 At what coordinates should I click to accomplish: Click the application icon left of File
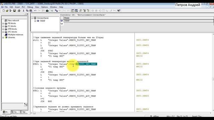(2, 7)
